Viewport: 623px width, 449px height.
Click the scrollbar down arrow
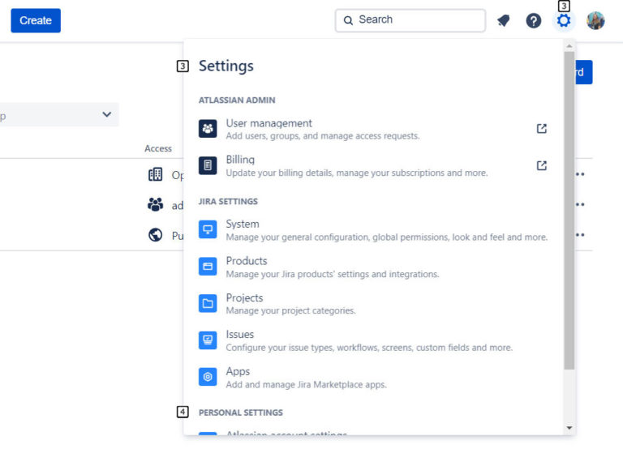click(x=569, y=428)
